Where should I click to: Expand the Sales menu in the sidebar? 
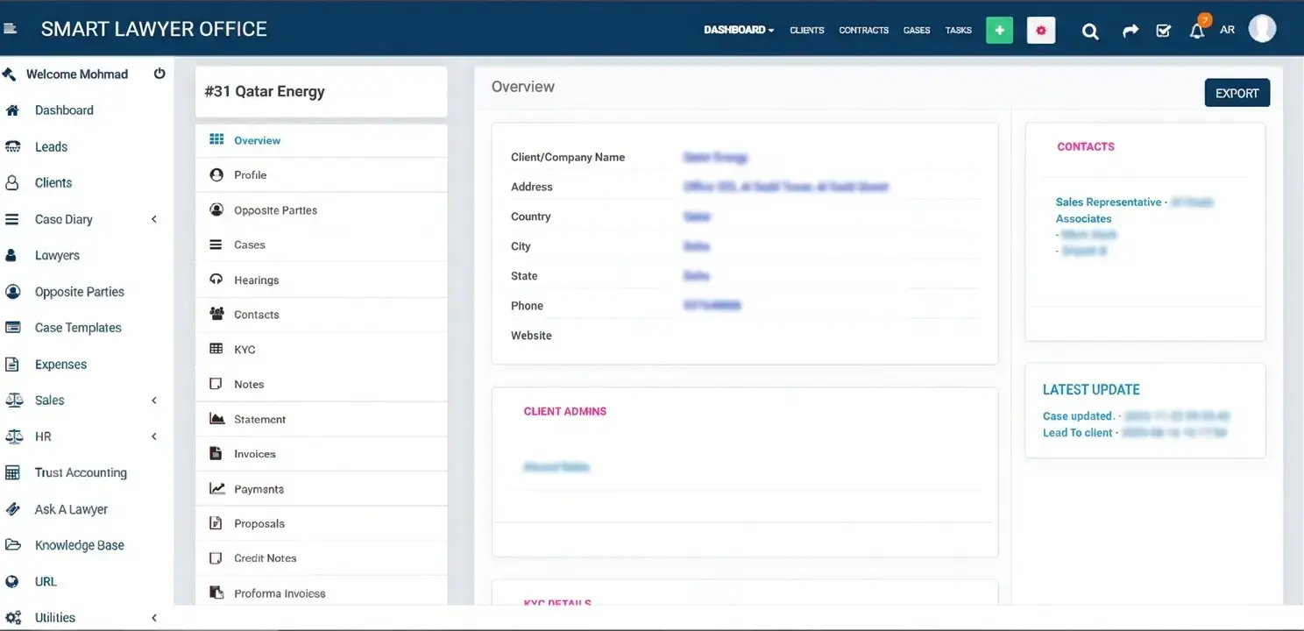coord(49,400)
